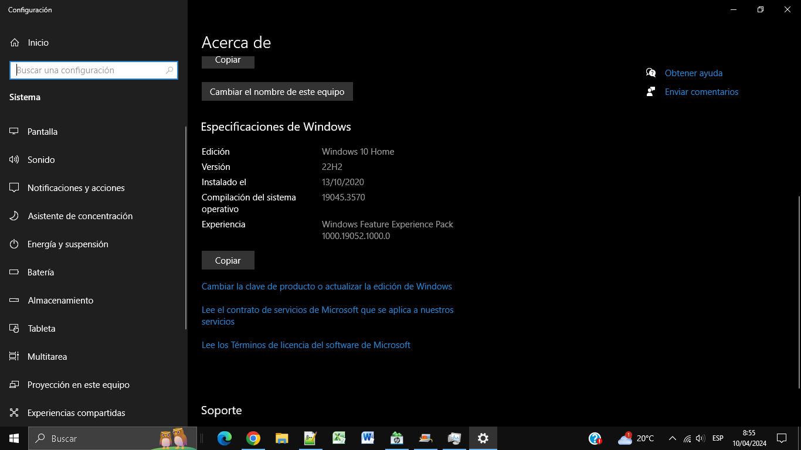The height and width of the screenshot is (450, 801).
Task: Click the sidebar scrollbar
Action: coord(186,227)
